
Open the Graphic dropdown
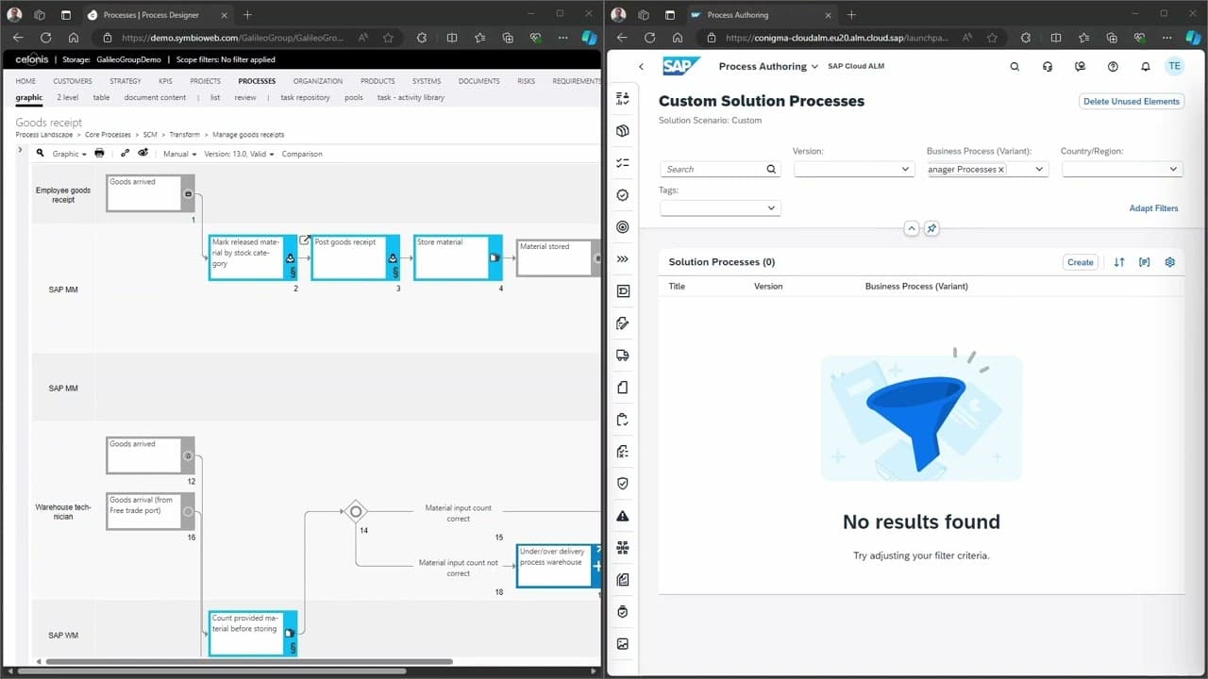click(x=69, y=154)
